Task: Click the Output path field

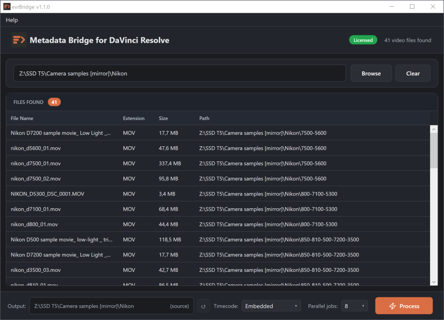Action: click(x=111, y=306)
